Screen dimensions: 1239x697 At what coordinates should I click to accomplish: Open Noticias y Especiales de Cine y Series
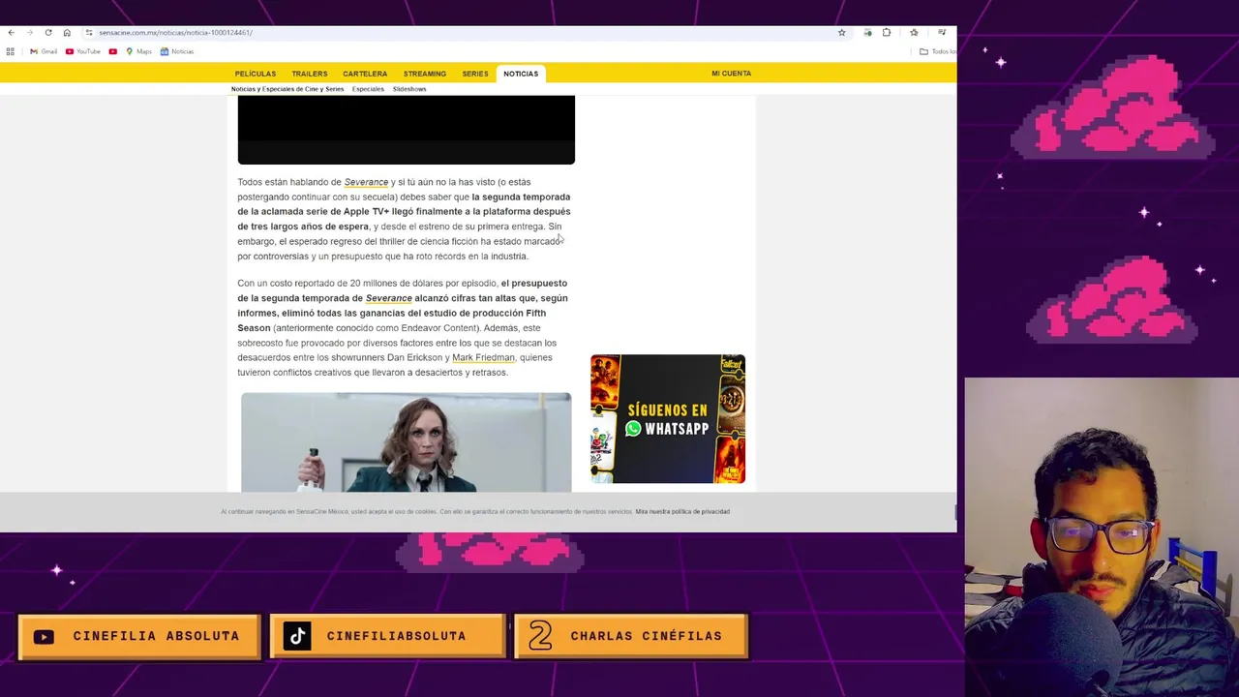tap(287, 89)
